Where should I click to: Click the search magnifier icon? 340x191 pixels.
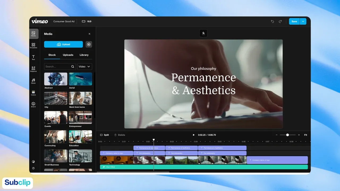point(73,67)
